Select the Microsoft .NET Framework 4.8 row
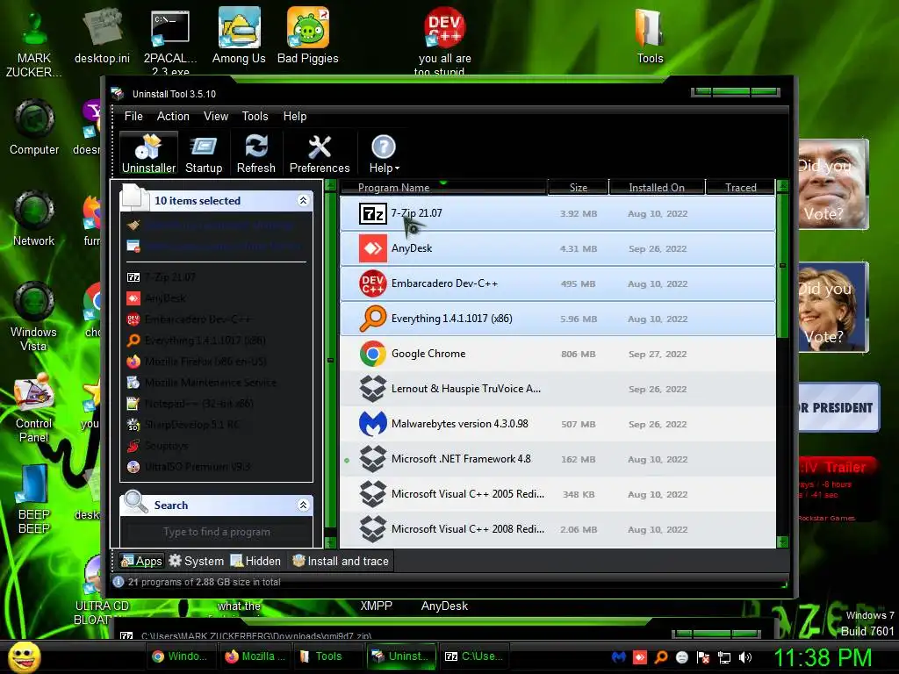899x674 pixels. pyautogui.click(x=557, y=459)
